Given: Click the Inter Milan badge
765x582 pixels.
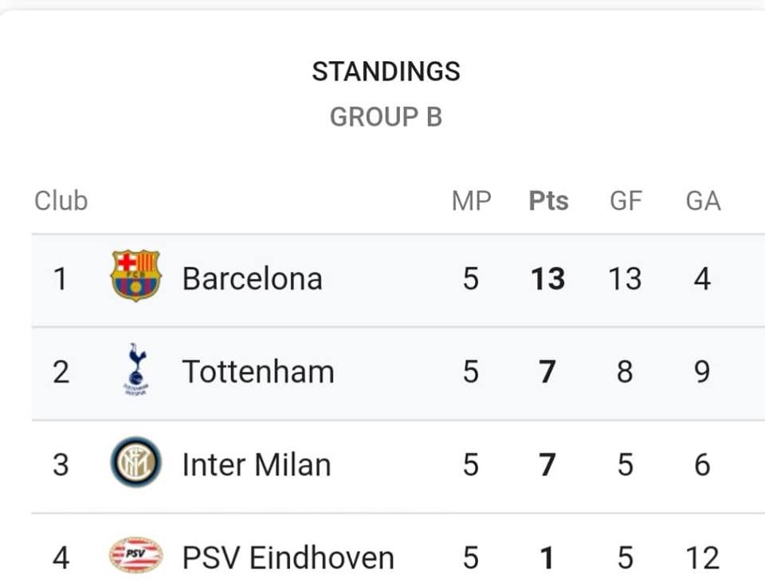Looking at the screenshot, I should point(135,462).
